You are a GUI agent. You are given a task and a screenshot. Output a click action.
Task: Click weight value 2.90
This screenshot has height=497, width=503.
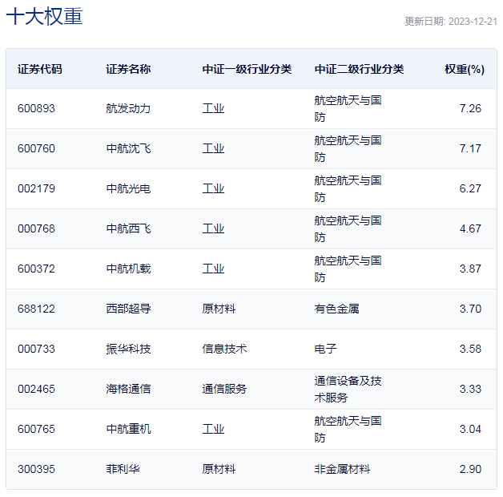470,470
